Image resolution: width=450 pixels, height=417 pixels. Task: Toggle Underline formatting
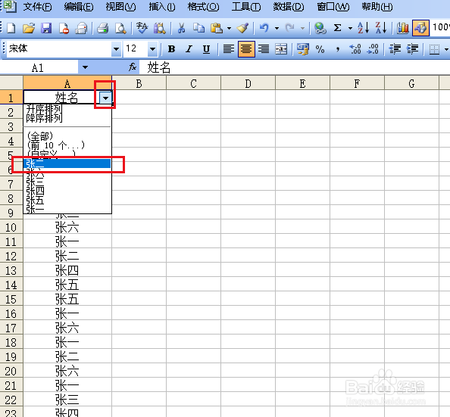point(206,49)
